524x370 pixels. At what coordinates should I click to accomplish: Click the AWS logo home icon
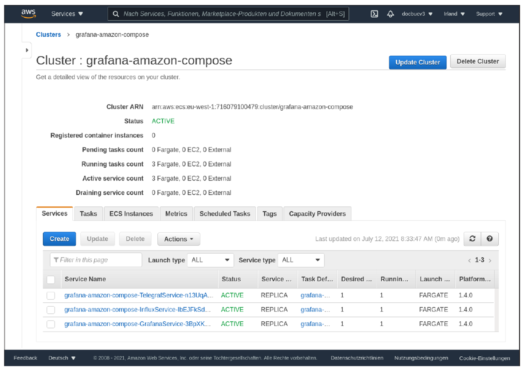click(x=28, y=13)
